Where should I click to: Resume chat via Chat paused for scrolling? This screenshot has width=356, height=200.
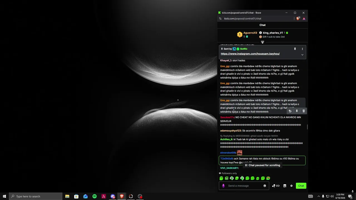click(263, 165)
